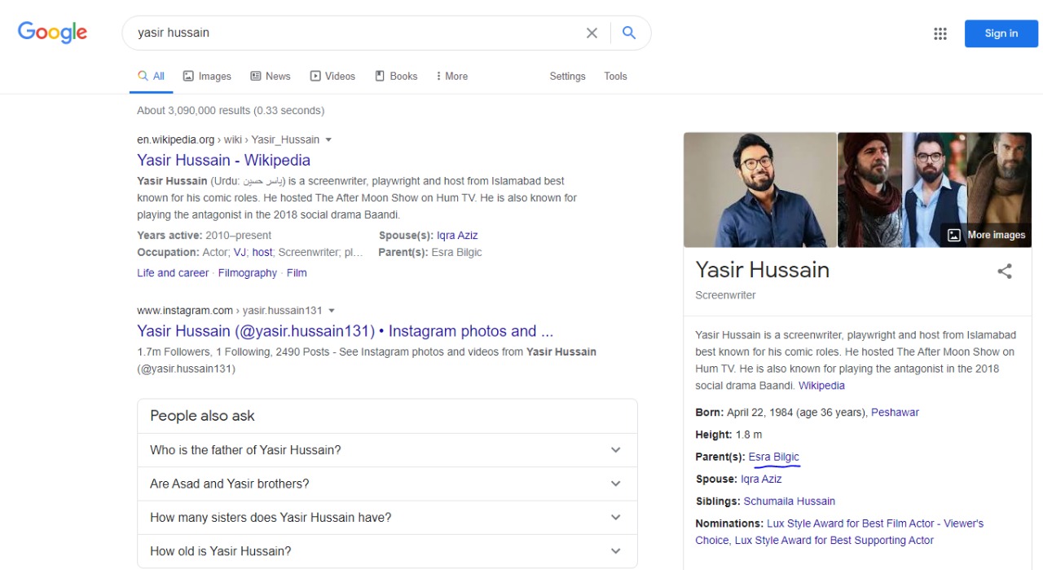Click the Iqra Aziz spouse link in knowledge panel
1043x570 pixels.
pos(761,479)
